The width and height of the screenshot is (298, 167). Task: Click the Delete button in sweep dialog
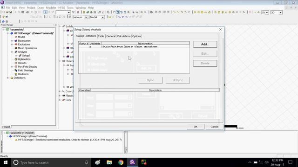[205, 63]
